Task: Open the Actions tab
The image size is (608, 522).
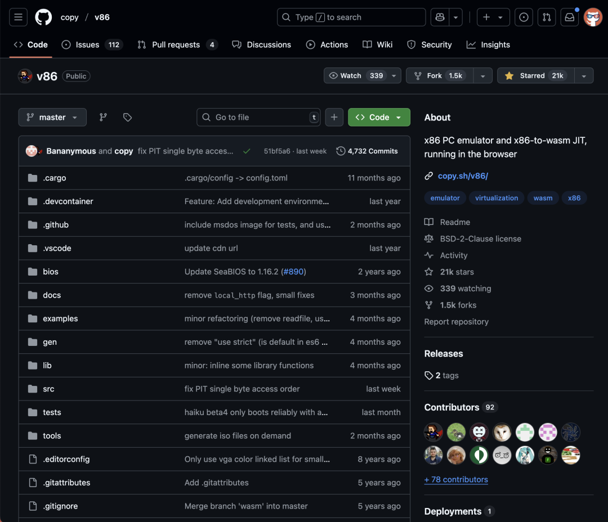Action: 327,44
